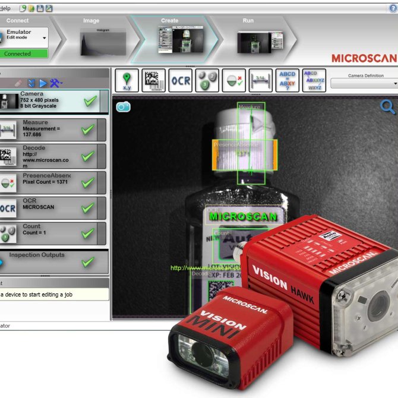Add the Measure 3.14 tool
This screenshot has width=398, height=398.
(x=261, y=80)
